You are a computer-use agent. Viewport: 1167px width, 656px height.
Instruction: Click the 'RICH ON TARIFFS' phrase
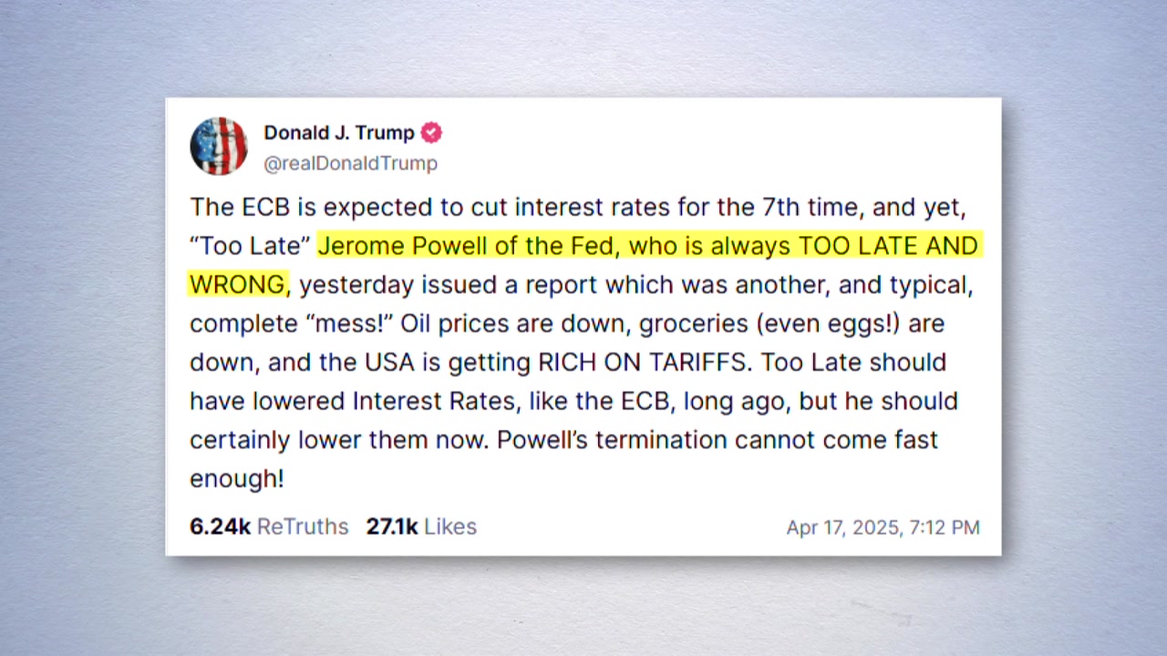click(643, 363)
